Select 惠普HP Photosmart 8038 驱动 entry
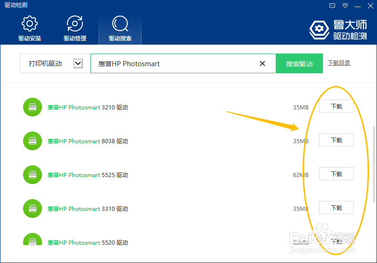 pyautogui.click(x=88, y=141)
